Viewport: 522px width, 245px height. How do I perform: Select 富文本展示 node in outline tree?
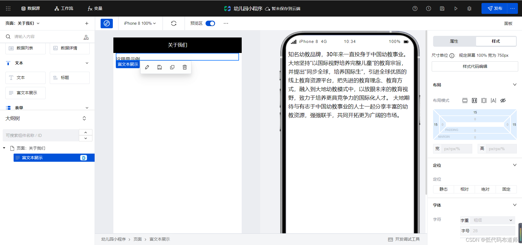(x=54, y=158)
